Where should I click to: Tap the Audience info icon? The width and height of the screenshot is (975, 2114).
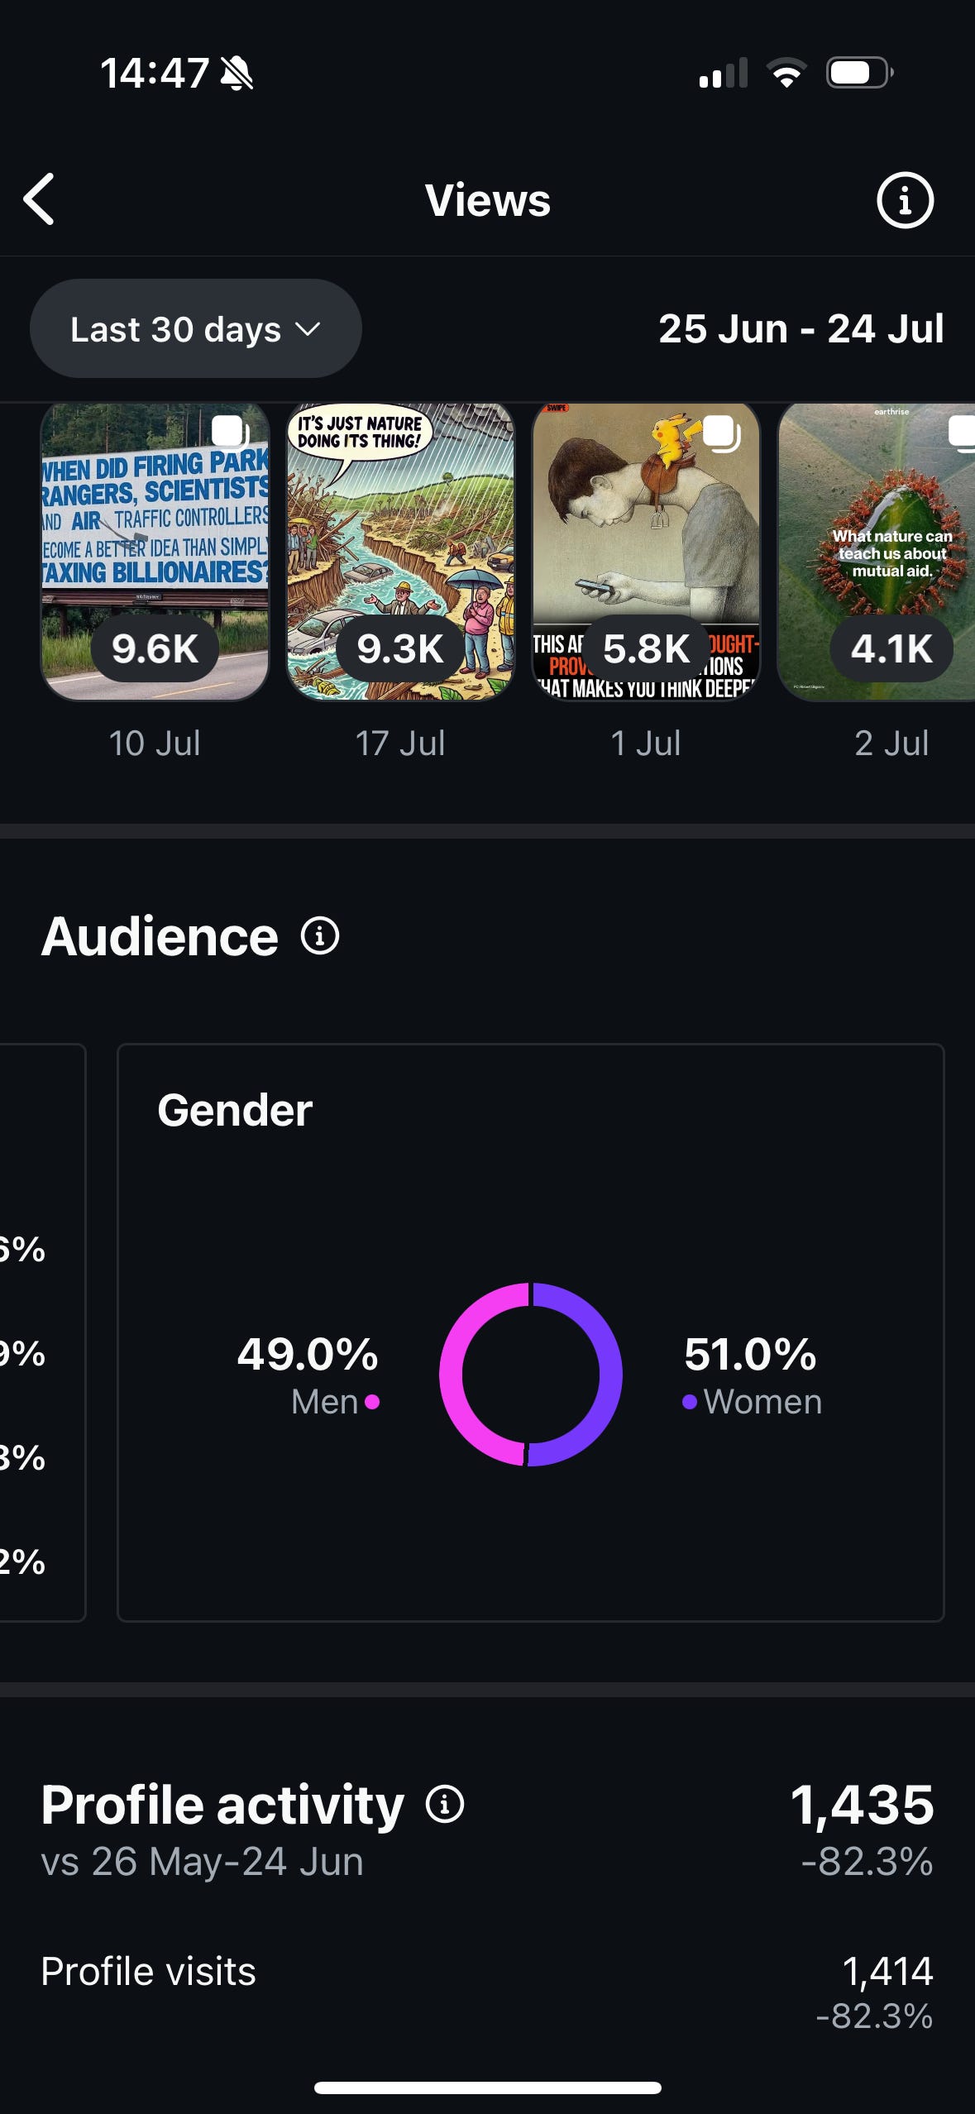point(320,935)
